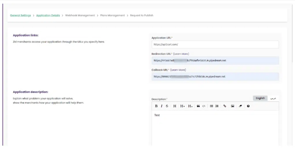Screen dimensions: 295x156
Task: Insert a code block in description
Action: (204, 106)
